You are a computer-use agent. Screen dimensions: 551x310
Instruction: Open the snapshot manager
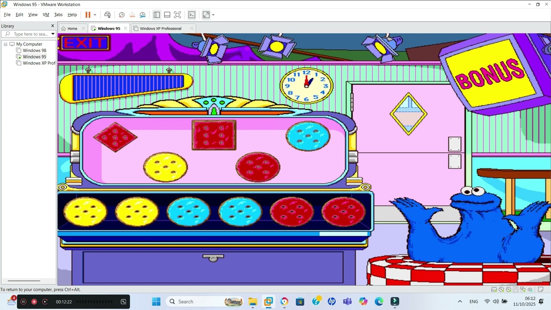pos(142,15)
